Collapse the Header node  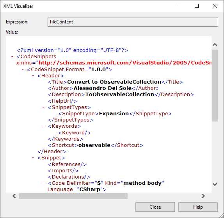33,75
